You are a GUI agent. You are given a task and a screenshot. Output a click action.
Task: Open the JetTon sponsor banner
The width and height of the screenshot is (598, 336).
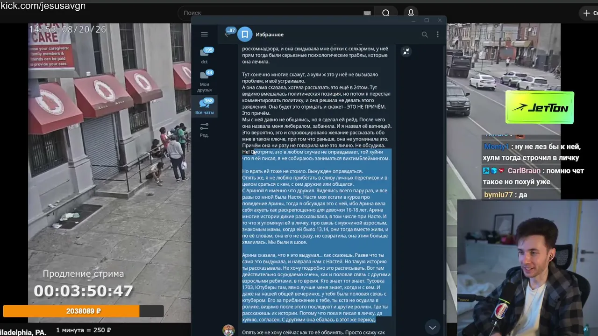pos(540,108)
